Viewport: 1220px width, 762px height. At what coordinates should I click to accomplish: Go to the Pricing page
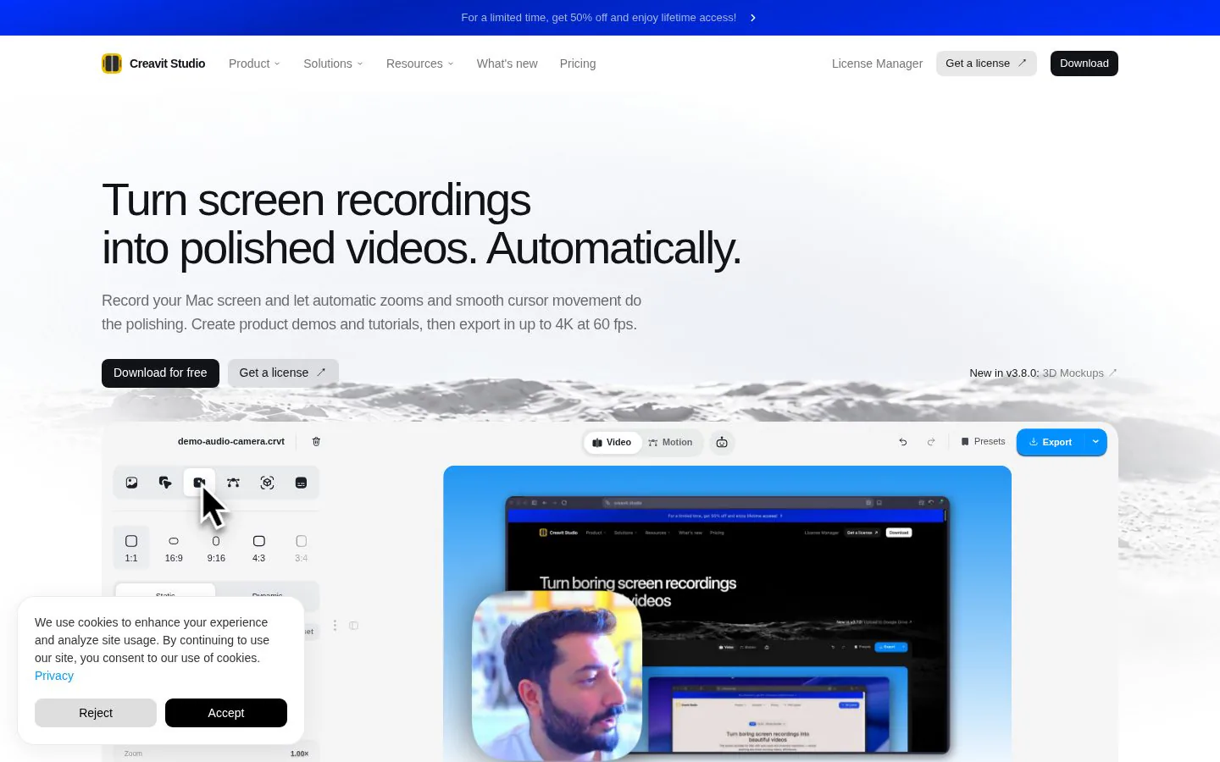[578, 63]
